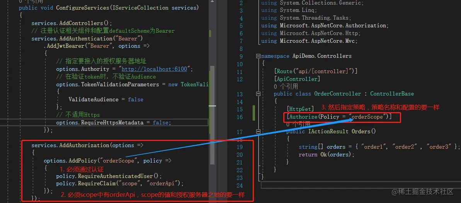Screen dimensions: 461x203
Task: Click ValidateAudience = false line
Action: [x=106, y=100]
